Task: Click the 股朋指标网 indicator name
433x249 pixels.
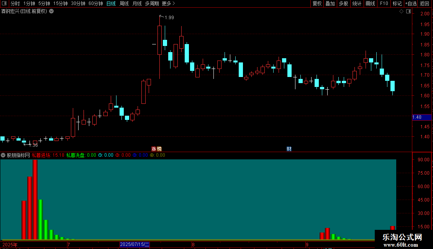Action: [x=18, y=155]
